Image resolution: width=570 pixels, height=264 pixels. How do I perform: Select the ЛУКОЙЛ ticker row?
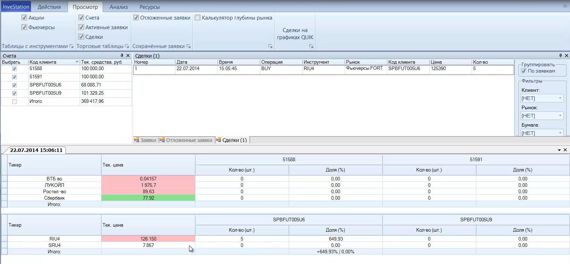[x=54, y=185]
